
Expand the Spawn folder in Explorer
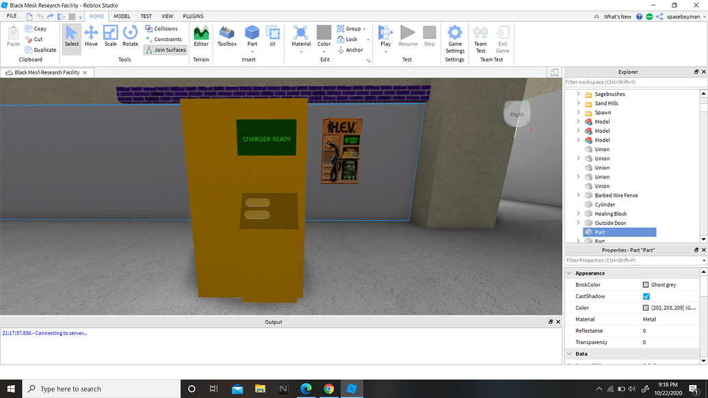click(x=578, y=112)
